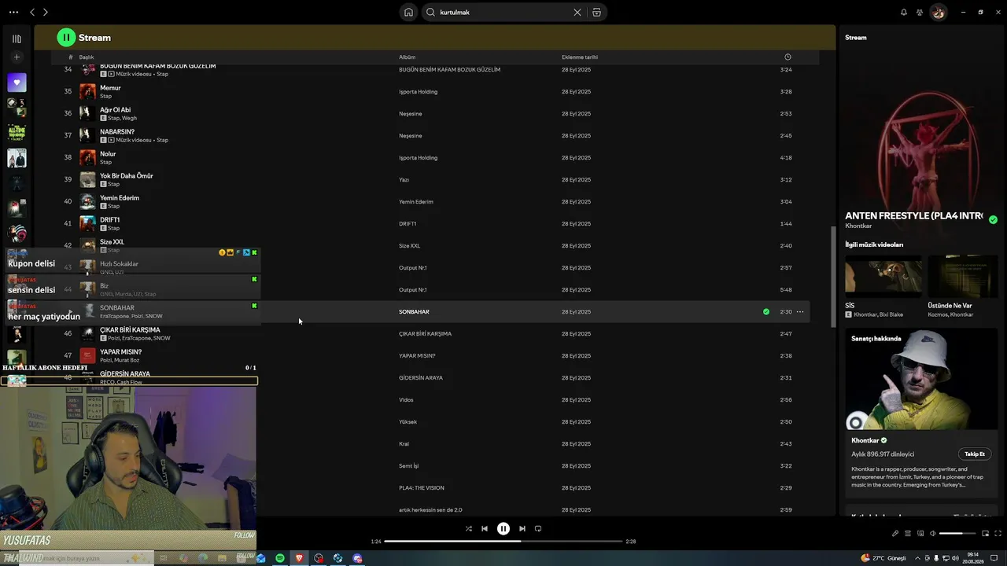Viewport: 1007px width, 566px height.
Task: Sort tracks by Eklenme tarihi column
Action: point(580,57)
